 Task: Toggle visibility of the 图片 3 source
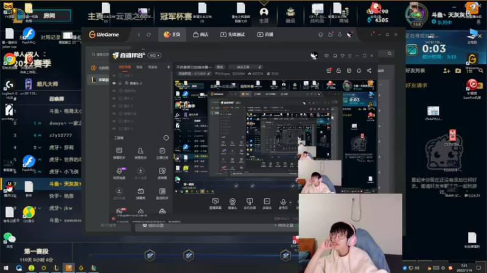tap(114, 129)
